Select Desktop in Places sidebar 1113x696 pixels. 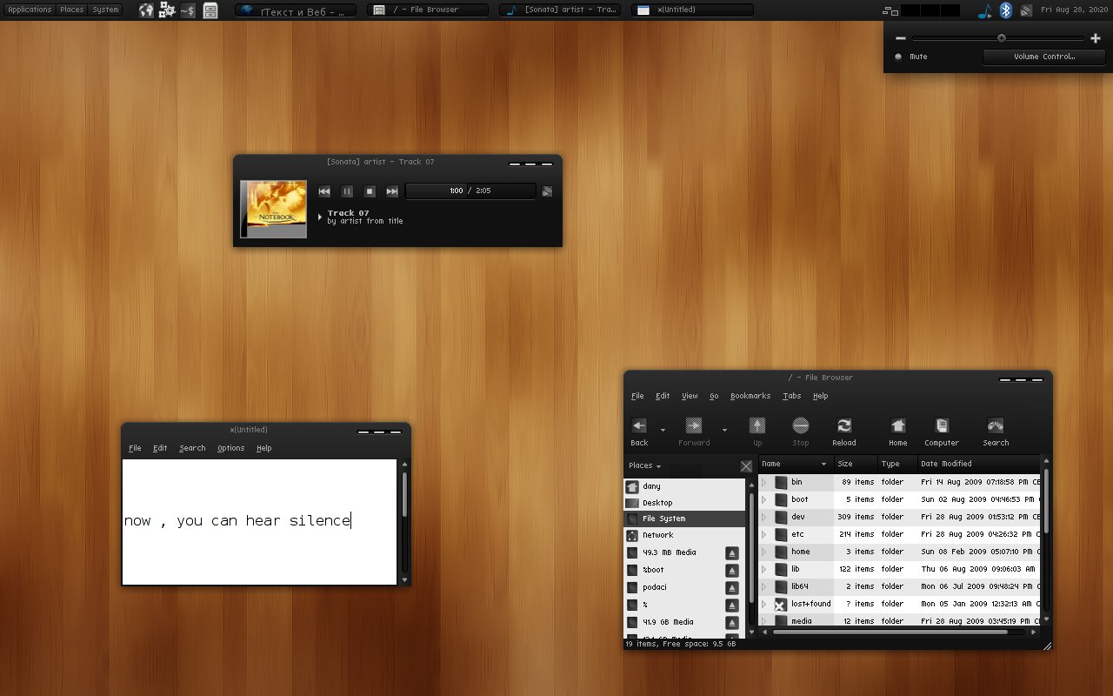684,503
